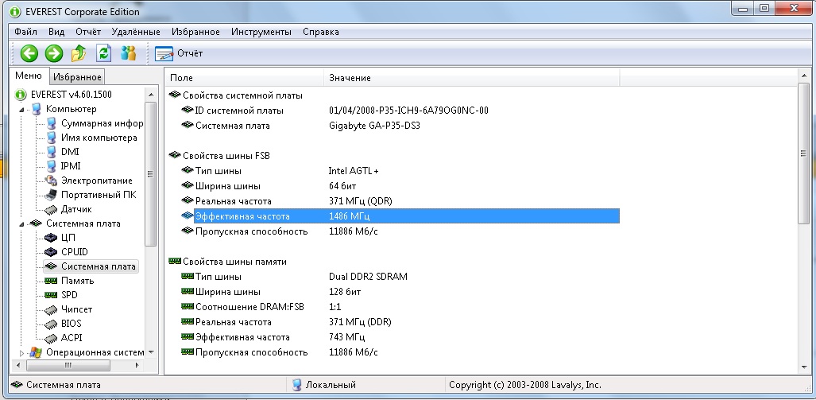
Task: Expand the Операционная система tree node
Action: click(22, 352)
